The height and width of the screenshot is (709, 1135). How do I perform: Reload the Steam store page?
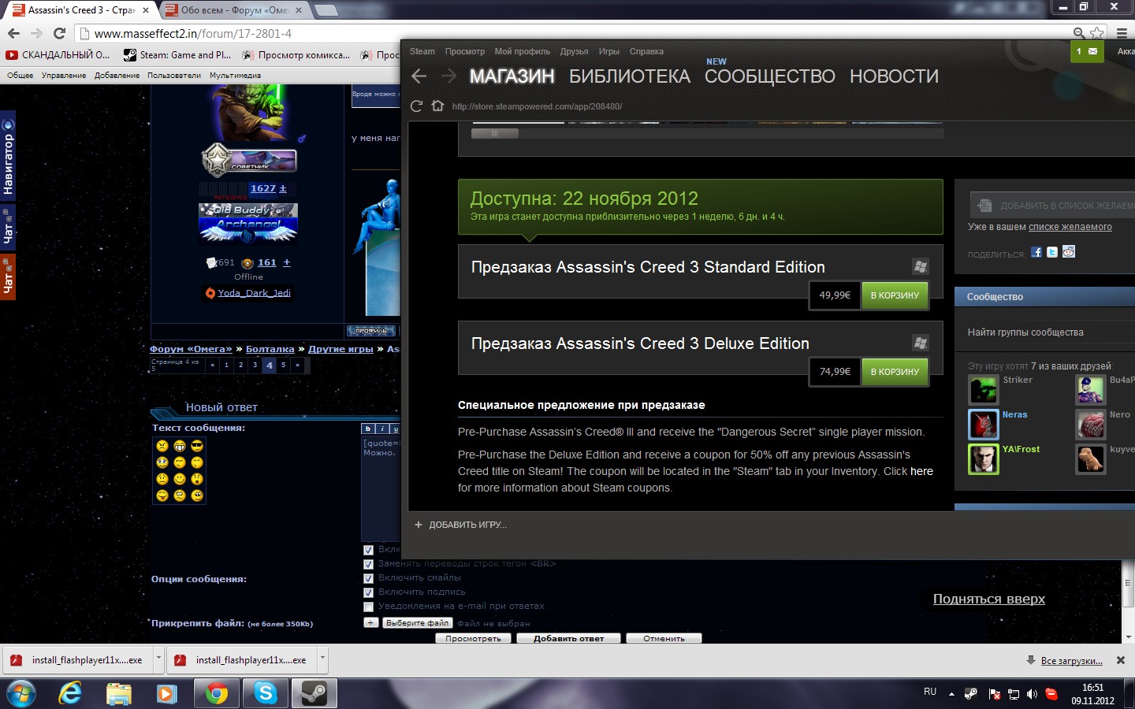tap(417, 106)
